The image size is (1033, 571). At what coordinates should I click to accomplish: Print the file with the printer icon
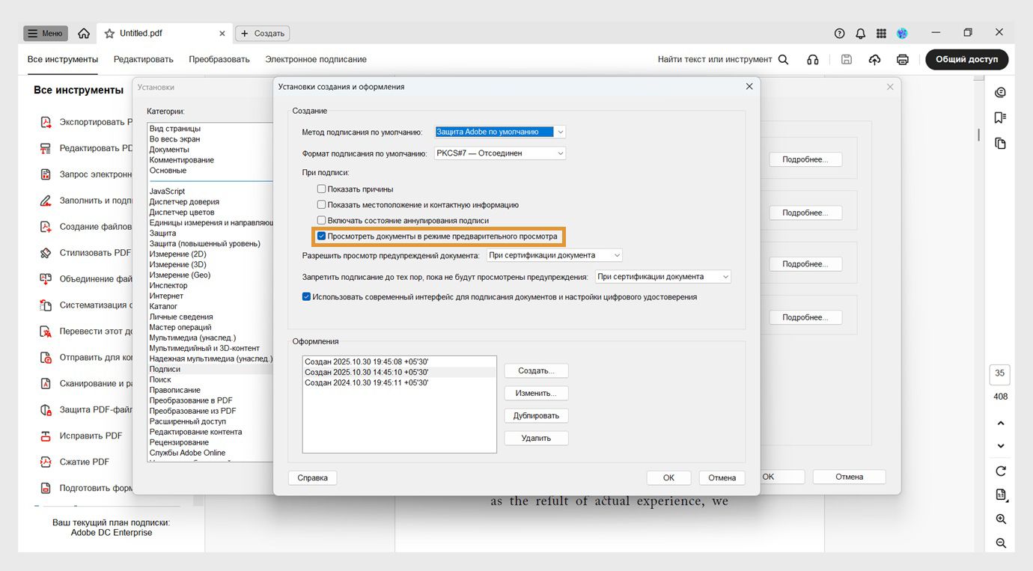pos(903,60)
